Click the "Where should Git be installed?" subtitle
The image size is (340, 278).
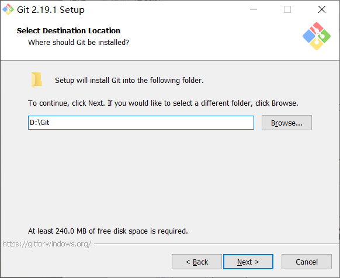78,42
